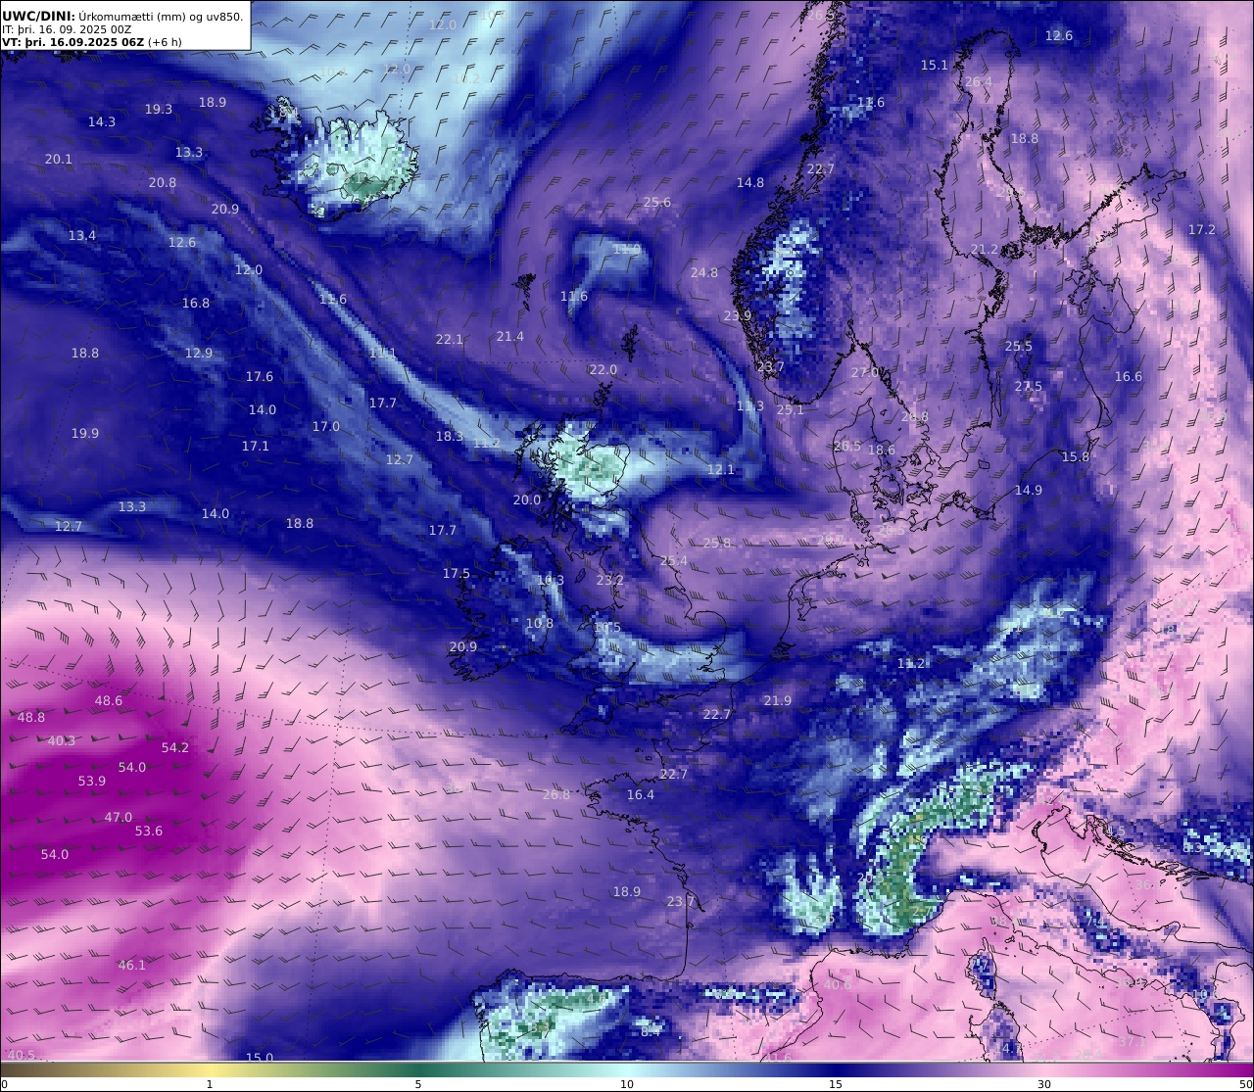
Task: Click the 48.6 precipitable water value
Action: coord(109,700)
